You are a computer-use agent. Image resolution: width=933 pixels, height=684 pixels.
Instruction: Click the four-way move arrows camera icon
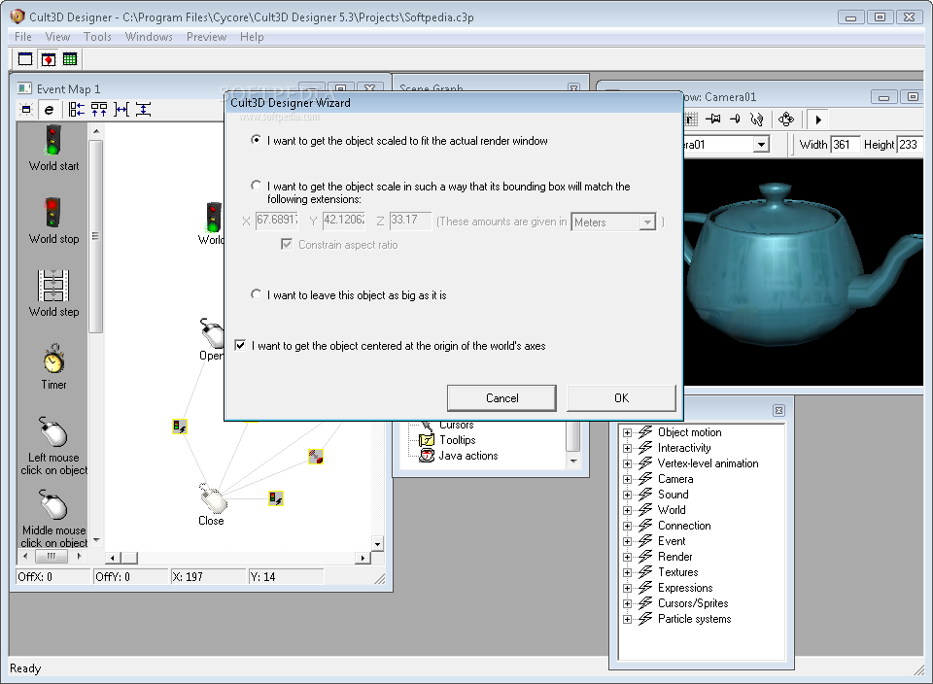coord(786,120)
